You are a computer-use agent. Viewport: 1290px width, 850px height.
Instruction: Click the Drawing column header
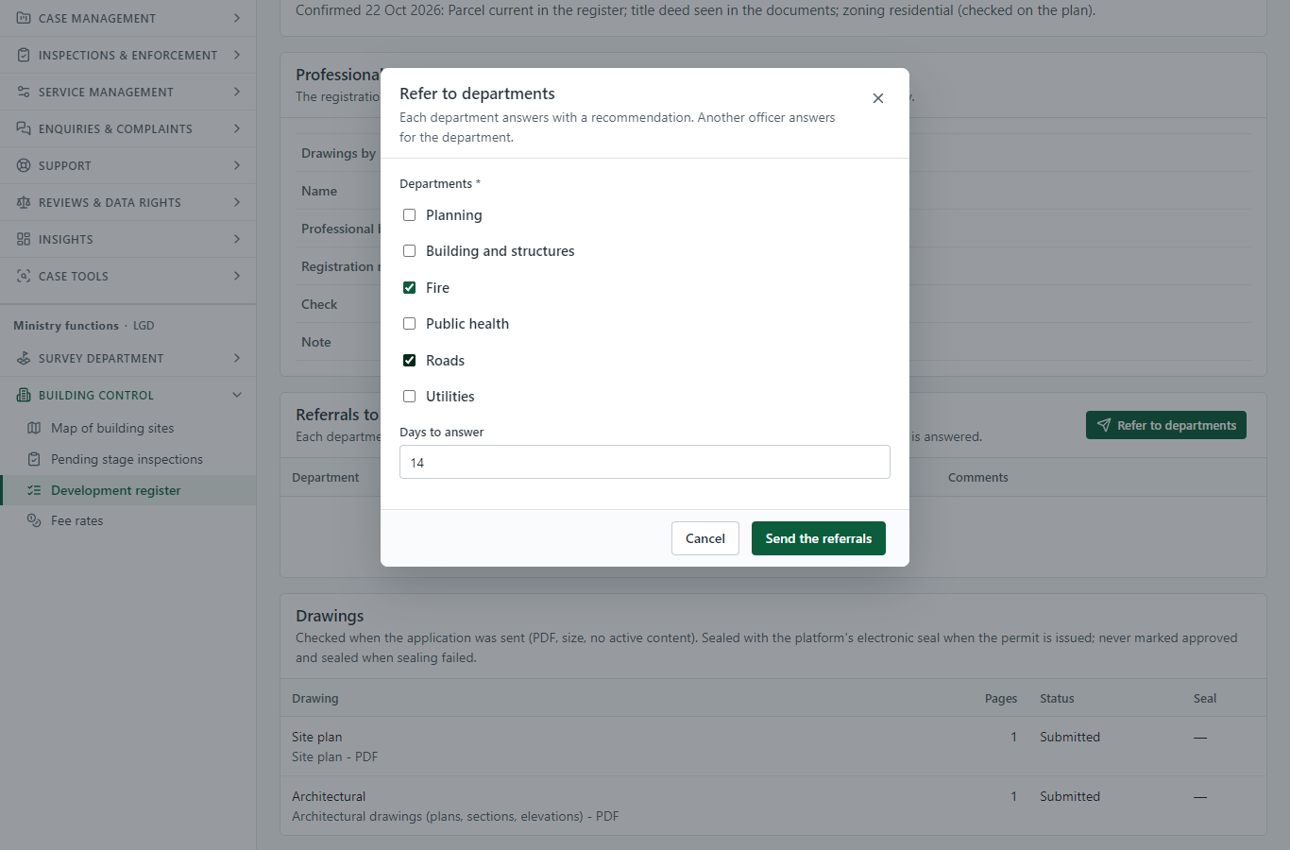click(315, 698)
